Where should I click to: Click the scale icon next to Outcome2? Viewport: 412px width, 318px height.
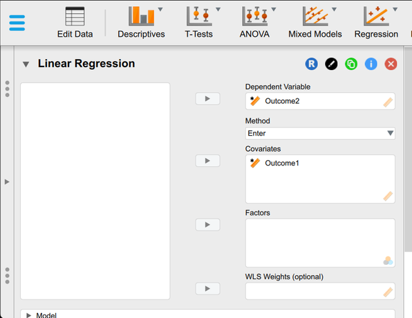(x=254, y=101)
